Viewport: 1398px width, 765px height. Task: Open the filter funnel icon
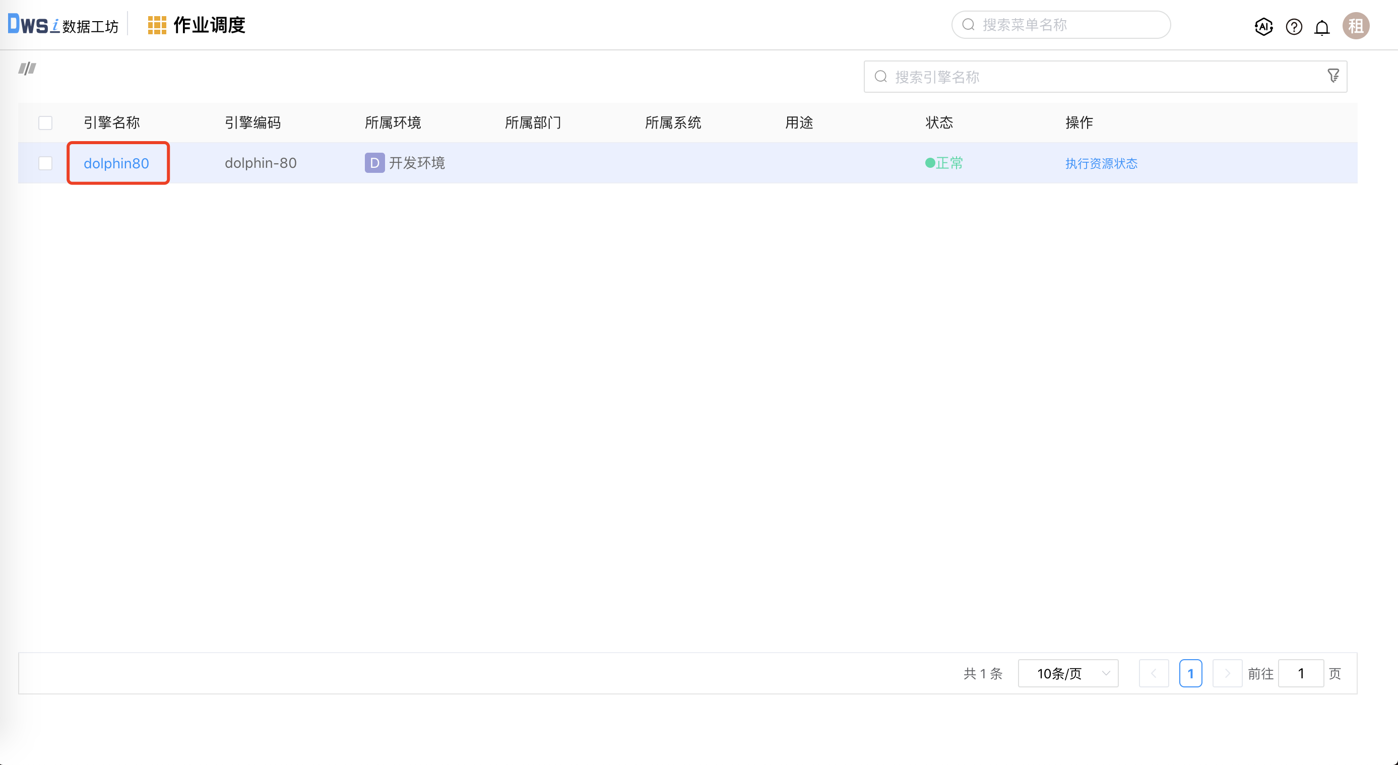1334,76
